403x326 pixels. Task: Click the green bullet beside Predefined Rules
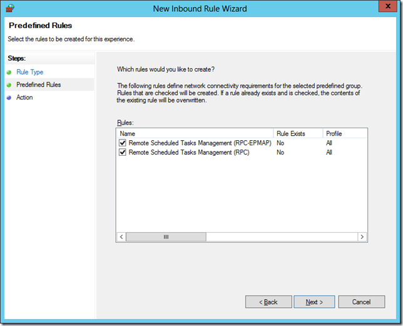[x=9, y=85]
